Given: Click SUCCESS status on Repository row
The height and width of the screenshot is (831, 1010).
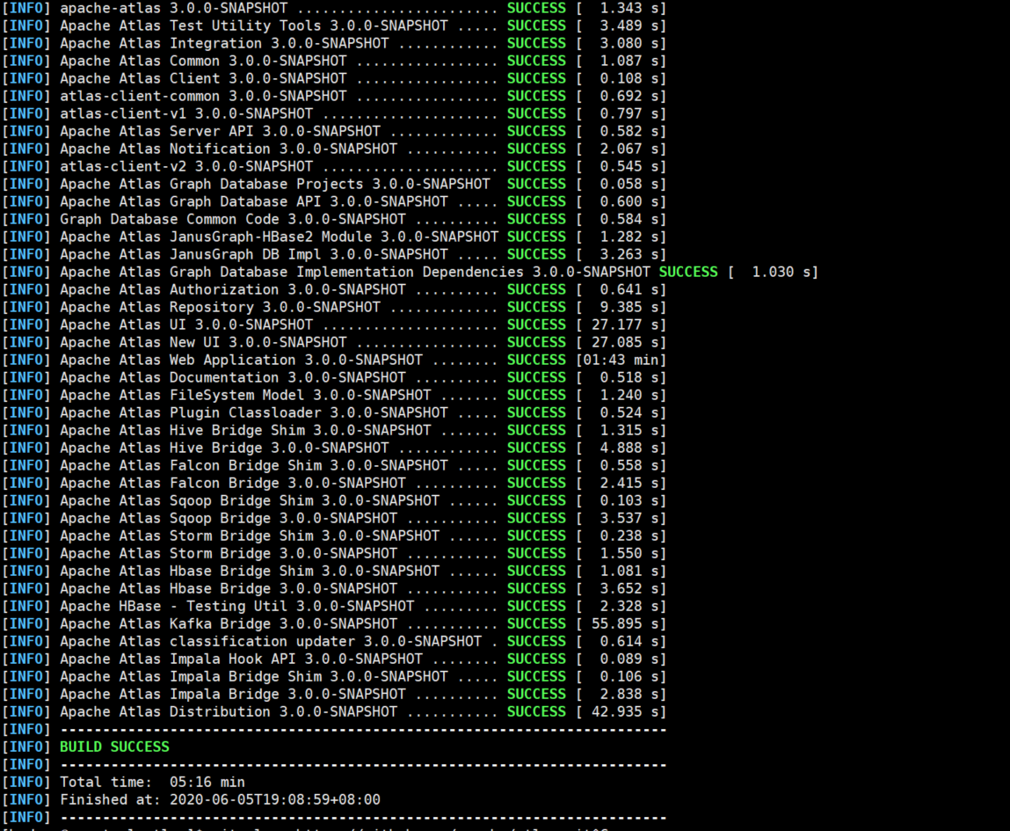Looking at the screenshot, I should point(536,307).
